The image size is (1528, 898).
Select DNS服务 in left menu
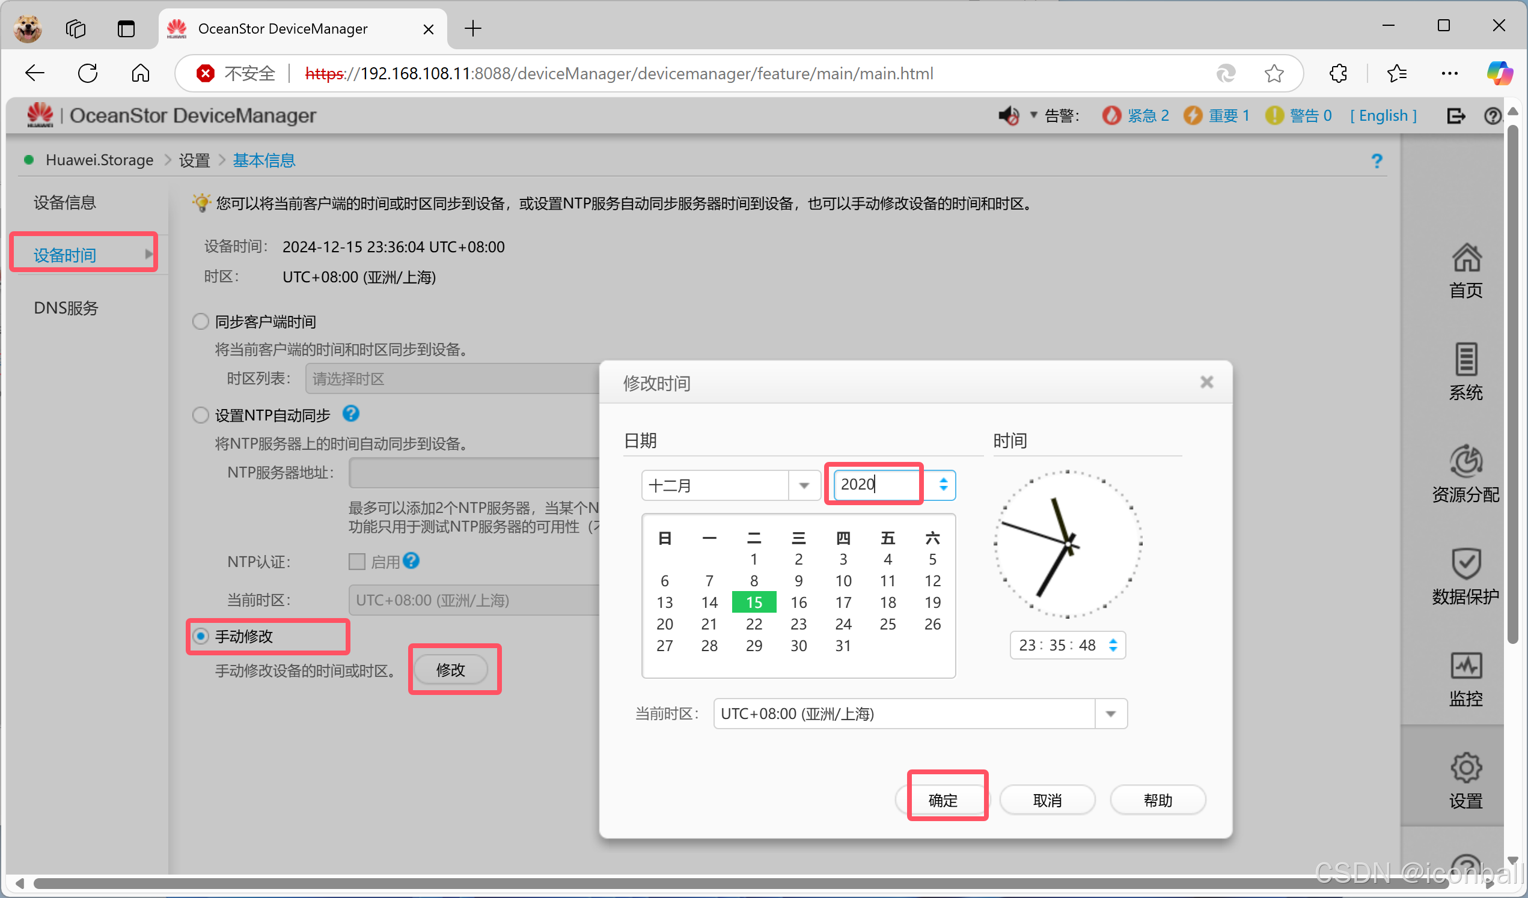click(x=66, y=308)
